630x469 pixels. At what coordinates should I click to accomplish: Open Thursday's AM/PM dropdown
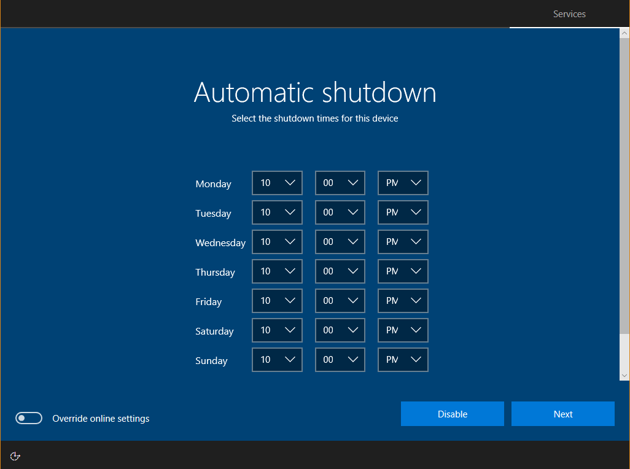403,271
